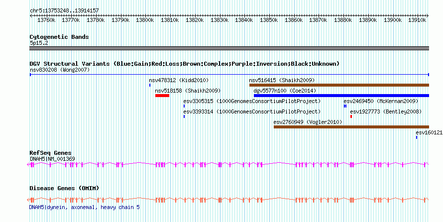Click the Cytogenetic Bands track heading

[59, 37]
